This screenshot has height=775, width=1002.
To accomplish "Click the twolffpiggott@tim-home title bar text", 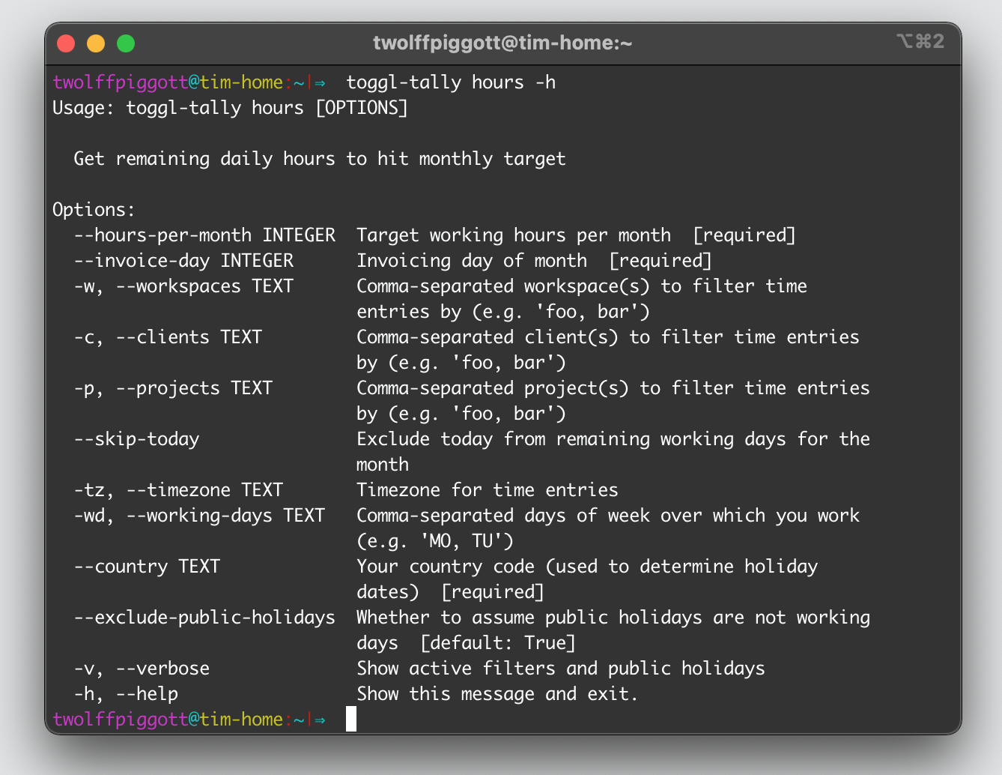I will (502, 42).
